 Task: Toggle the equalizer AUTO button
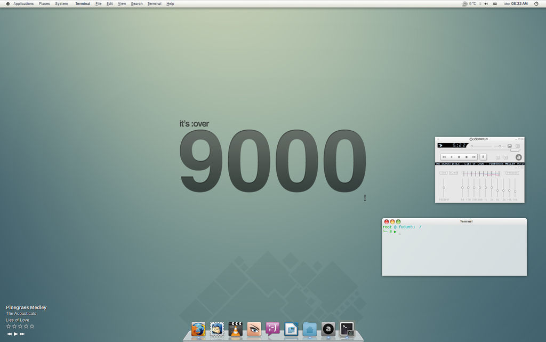pyautogui.click(x=453, y=173)
